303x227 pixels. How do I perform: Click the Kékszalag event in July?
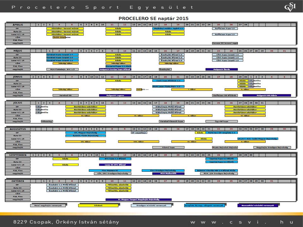(47, 122)
